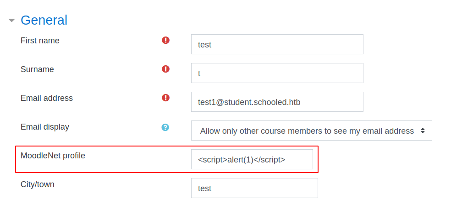
Task: Click the Surname label text
Action: point(37,69)
